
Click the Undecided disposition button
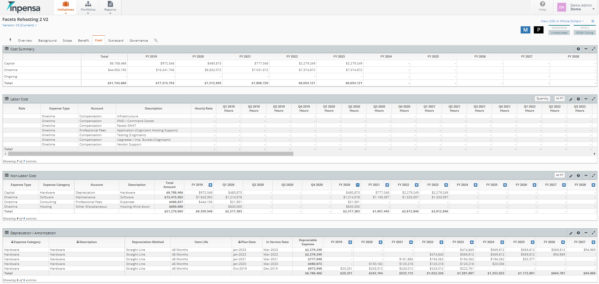point(559,33)
